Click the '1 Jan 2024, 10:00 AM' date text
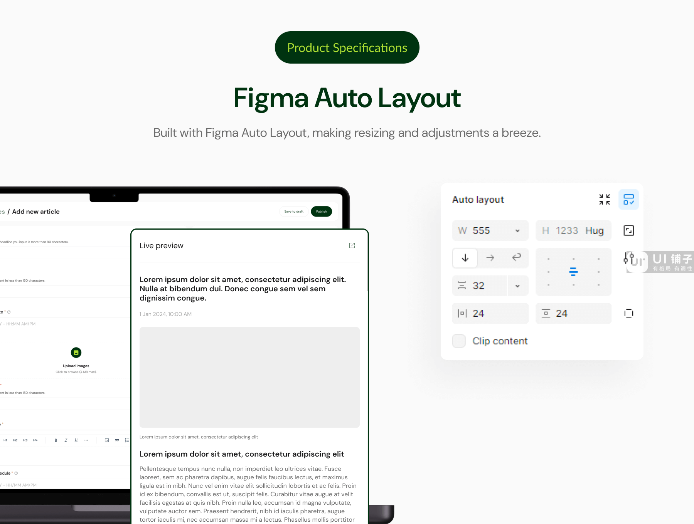694x524 pixels. 165,314
